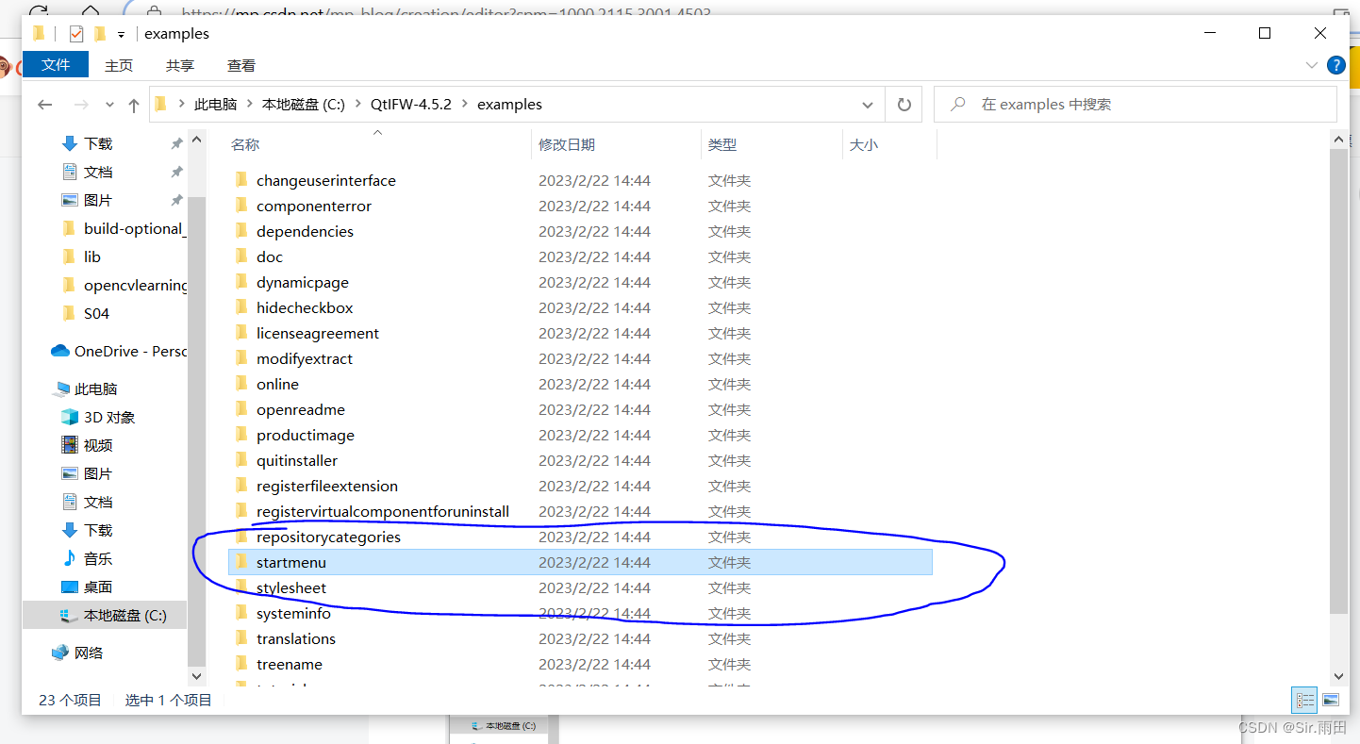Open Help with the question mark icon
The width and height of the screenshot is (1360, 744).
pos(1336,65)
